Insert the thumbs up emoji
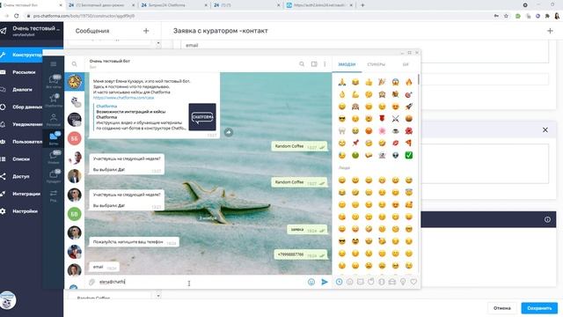563x317 pixels. pyautogui.click(x=369, y=82)
